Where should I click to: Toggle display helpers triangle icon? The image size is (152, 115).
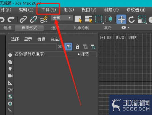click(x=10, y=83)
